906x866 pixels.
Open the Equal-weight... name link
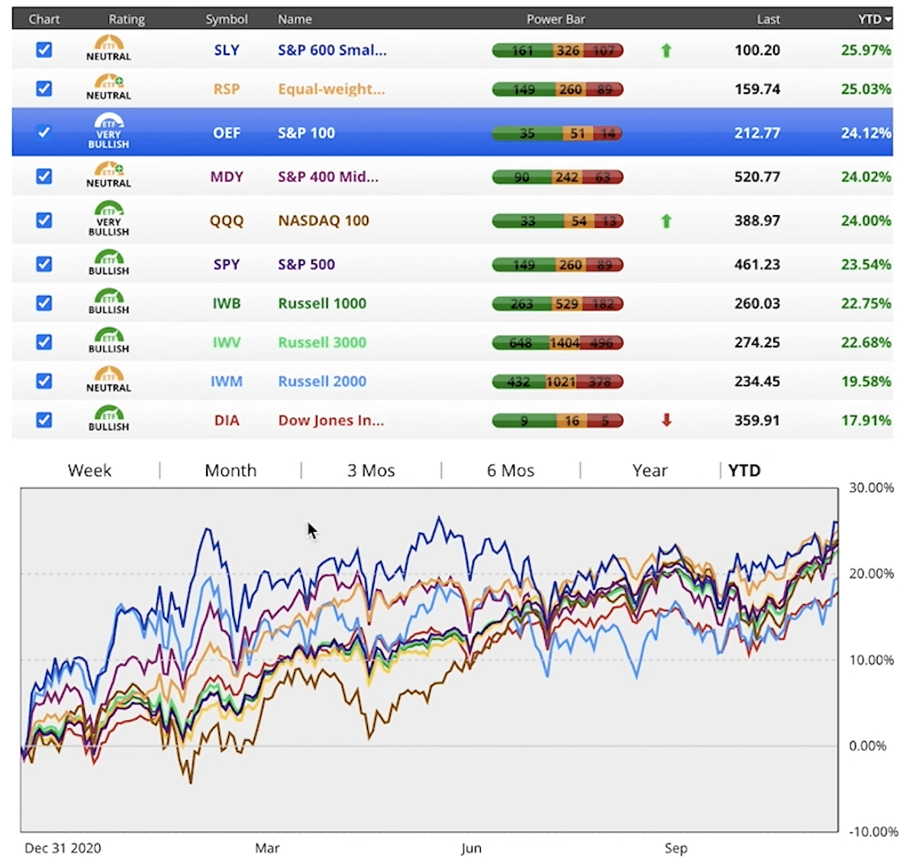click(331, 89)
